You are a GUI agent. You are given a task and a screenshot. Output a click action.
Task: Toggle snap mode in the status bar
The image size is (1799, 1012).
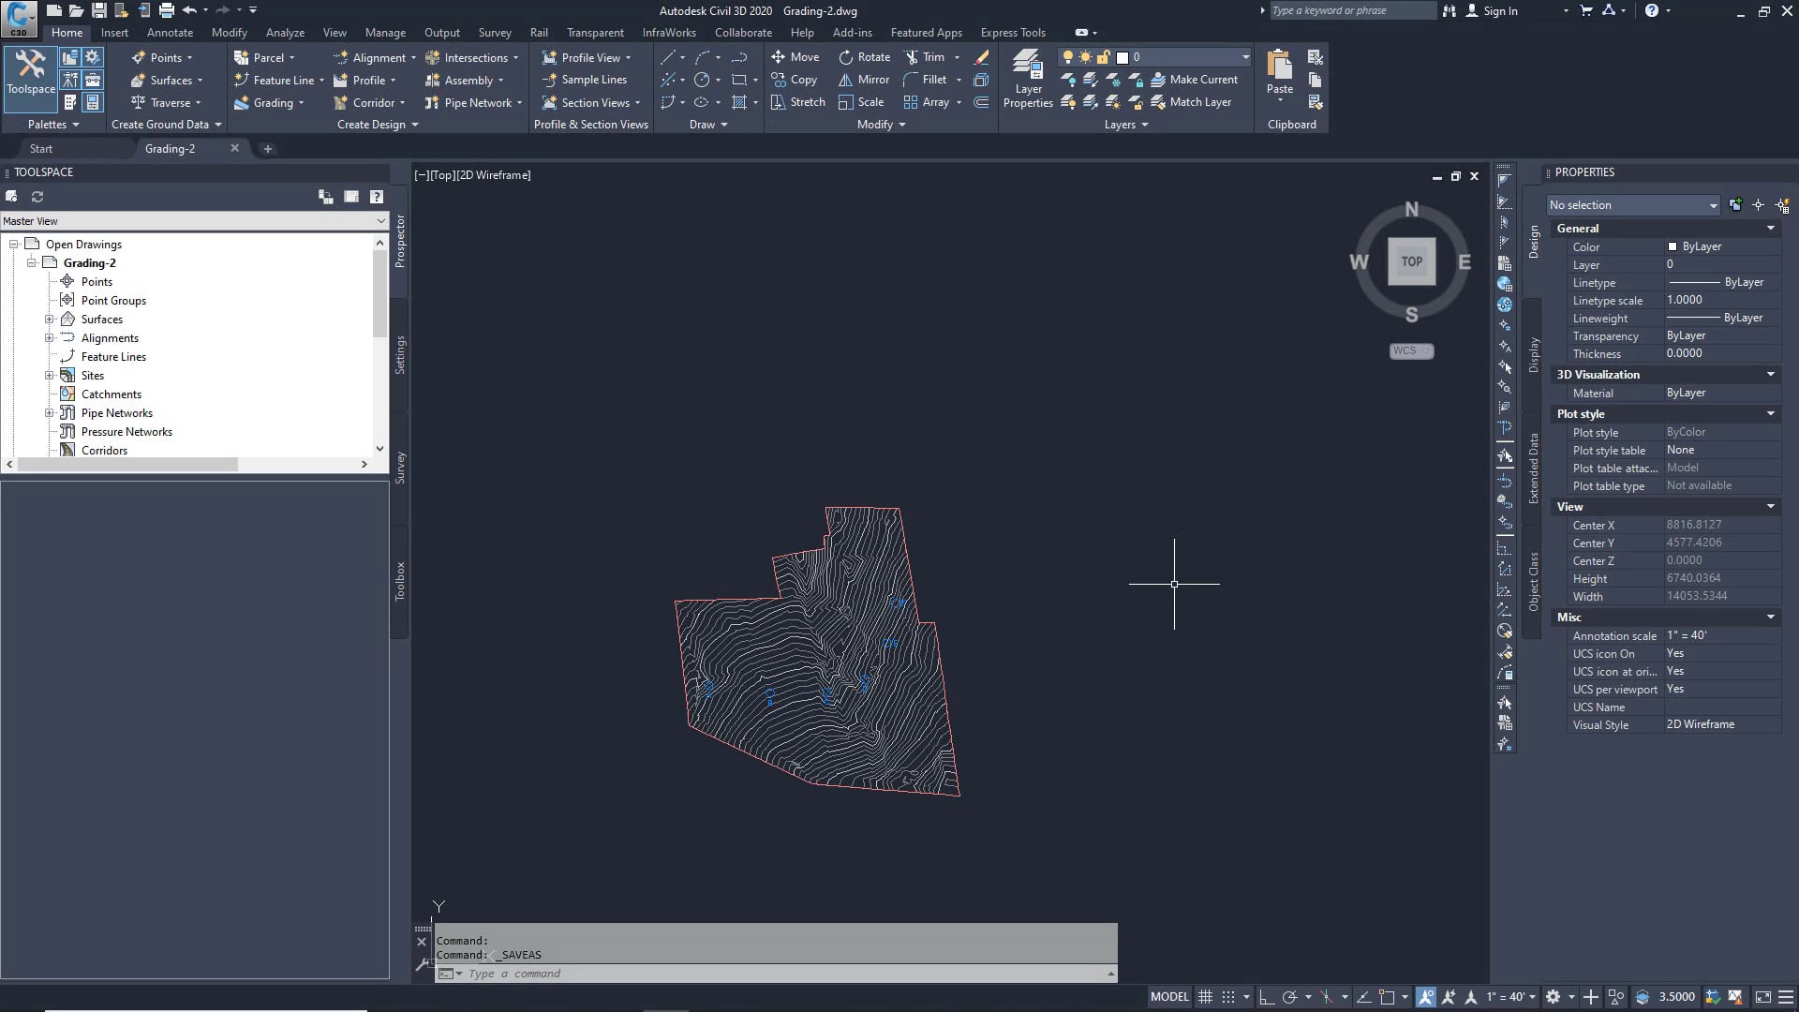(1227, 997)
